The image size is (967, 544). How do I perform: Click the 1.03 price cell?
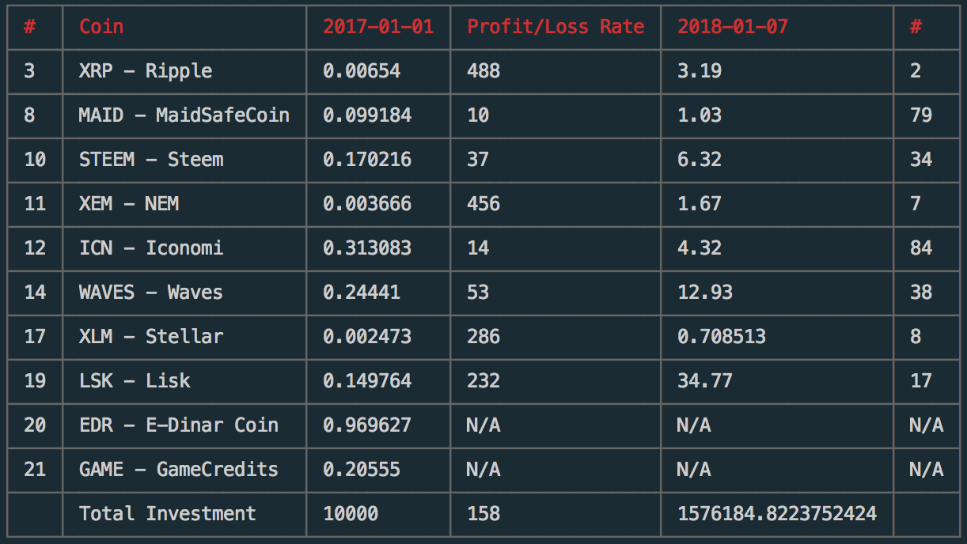pyautogui.click(x=700, y=115)
